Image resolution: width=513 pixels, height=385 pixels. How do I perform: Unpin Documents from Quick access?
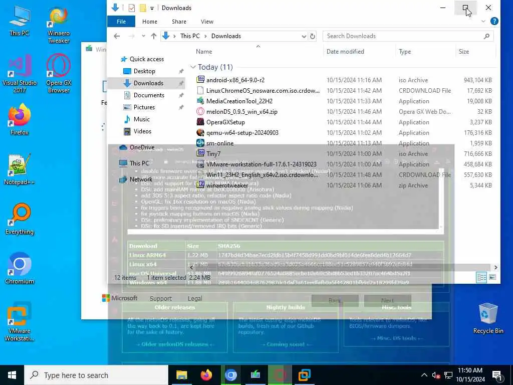pos(181,95)
